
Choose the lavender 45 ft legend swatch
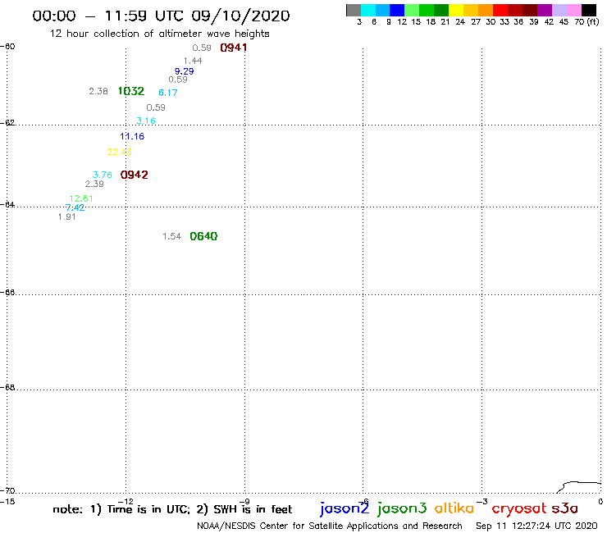click(559, 10)
